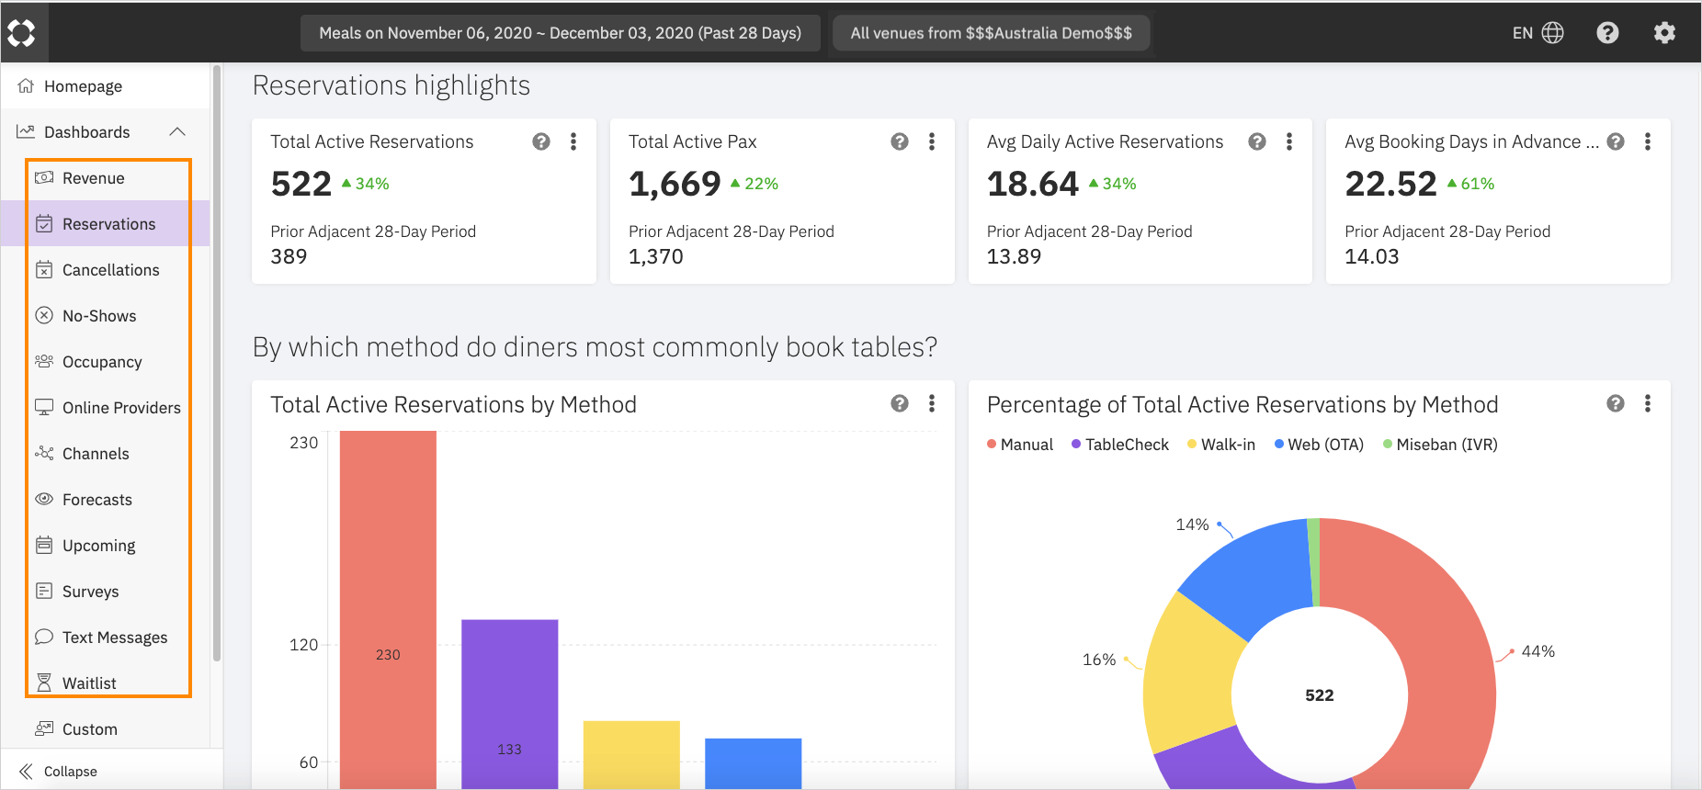
Task: Click the 22.52 Avg Booking Days value
Action: [x=1390, y=184]
